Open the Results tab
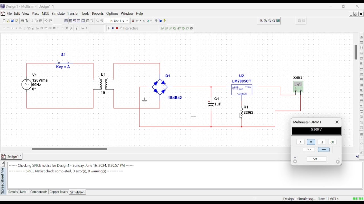364x204 pixels. pyautogui.click(x=13, y=192)
